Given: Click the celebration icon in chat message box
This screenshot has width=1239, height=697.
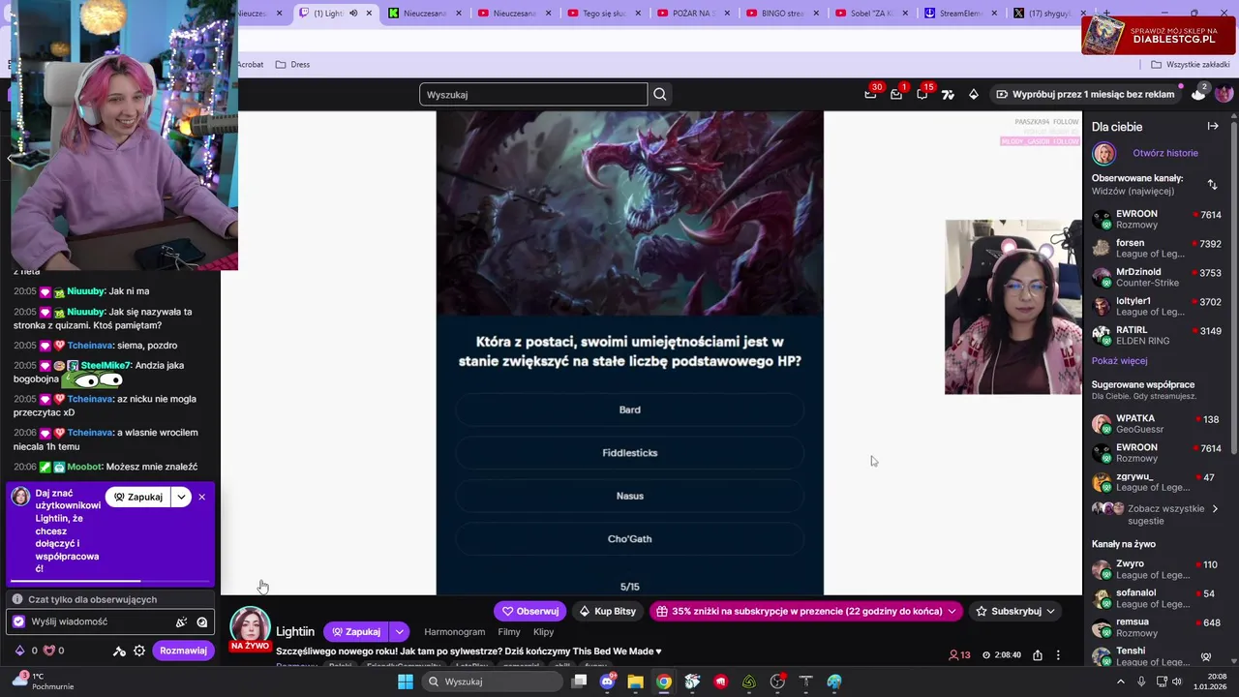Looking at the screenshot, I should 181,622.
